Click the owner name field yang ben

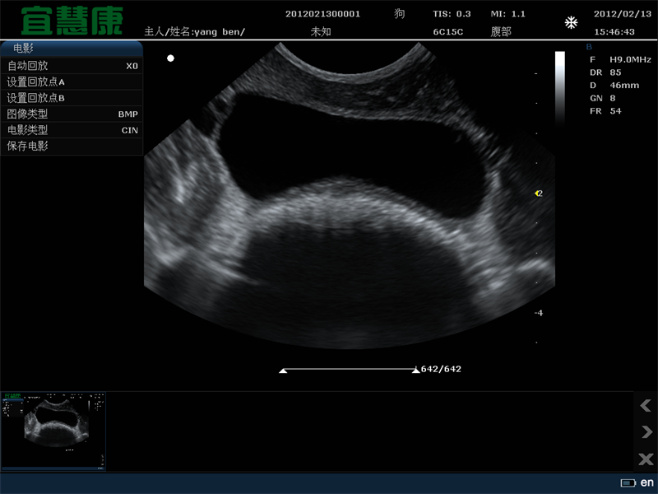point(195,31)
